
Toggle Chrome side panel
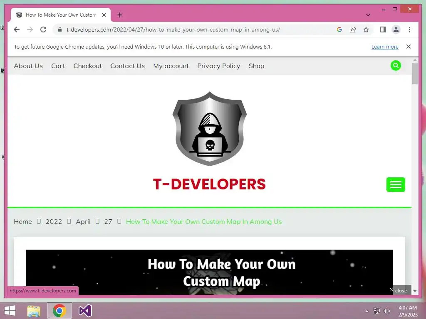(383, 29)
